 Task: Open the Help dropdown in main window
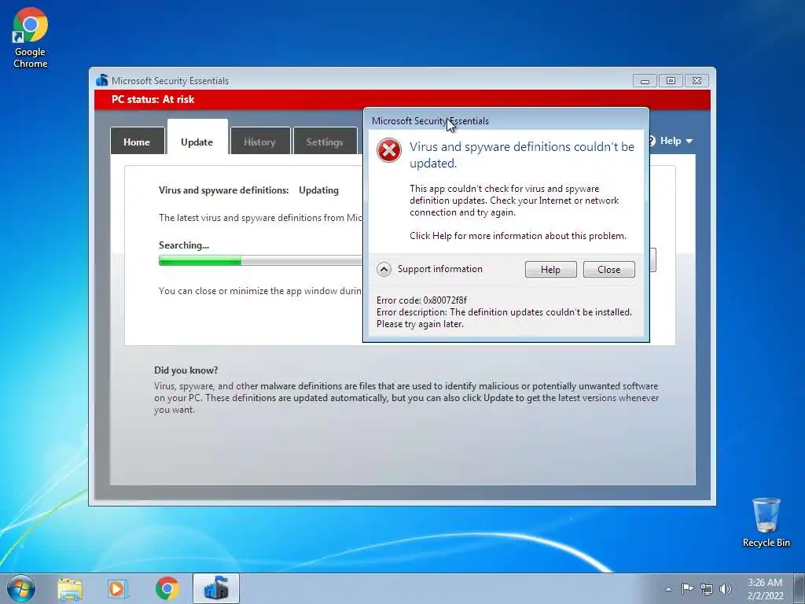674,141
